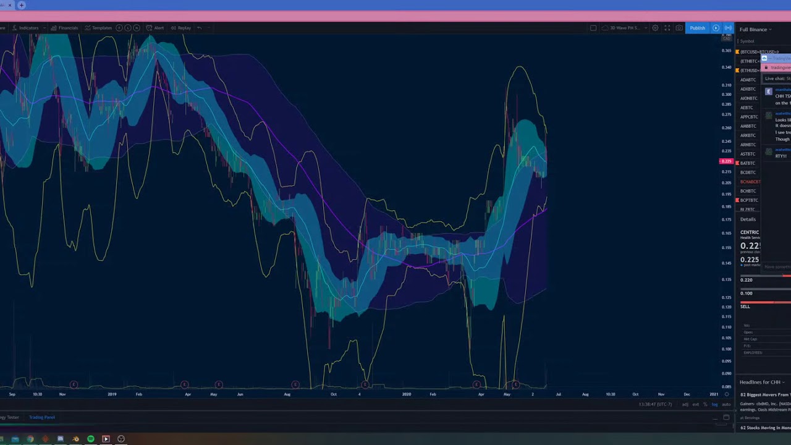Toggle the adj price adjustment

685,404
